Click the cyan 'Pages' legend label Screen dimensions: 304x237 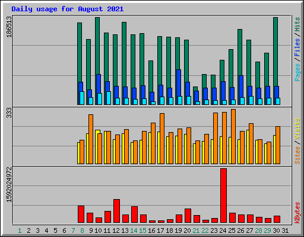click(297, 72)
